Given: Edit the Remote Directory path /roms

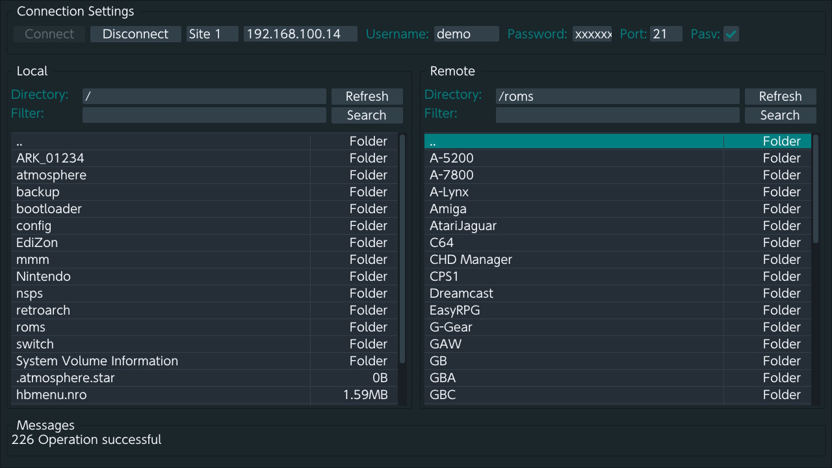Looking at the screenshot, I should click(x=617, y=96).
